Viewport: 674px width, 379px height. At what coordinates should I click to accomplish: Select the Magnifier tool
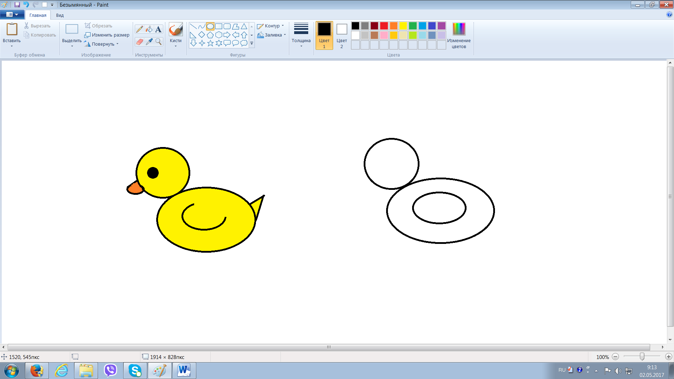click(x=159, y=42)
